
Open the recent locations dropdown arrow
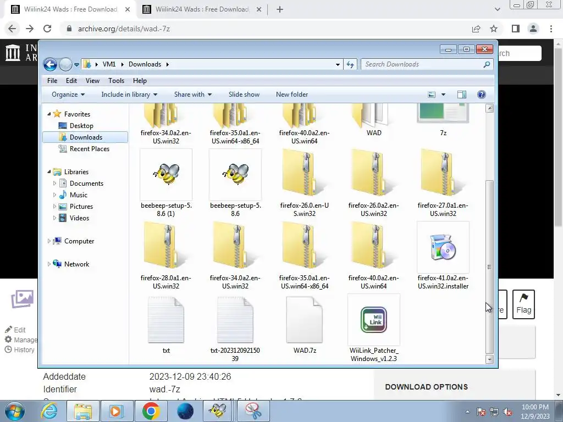tap(76, 65)
